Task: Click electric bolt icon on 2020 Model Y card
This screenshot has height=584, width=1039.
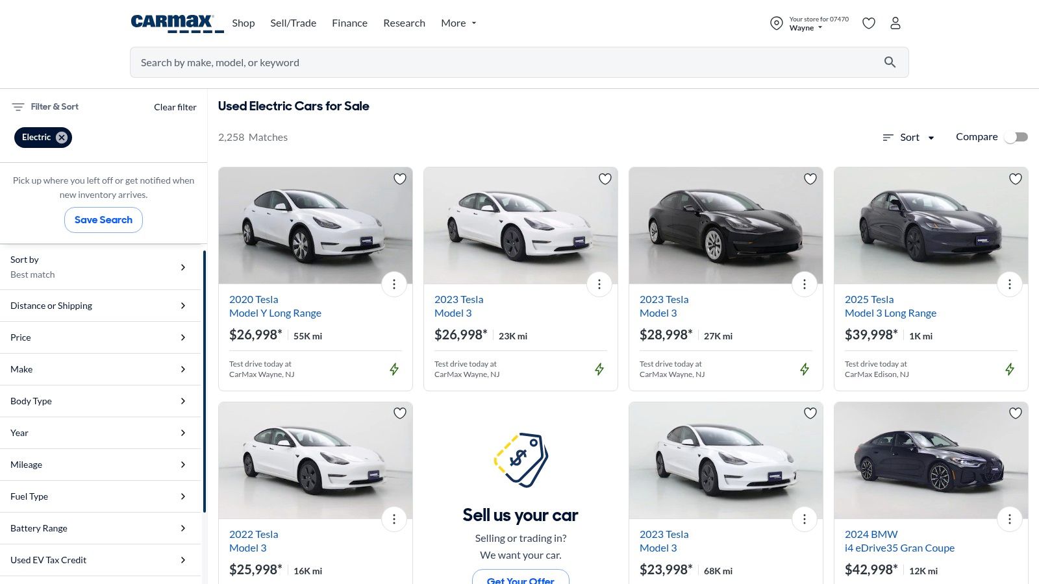Action: [x=394, y=369]
